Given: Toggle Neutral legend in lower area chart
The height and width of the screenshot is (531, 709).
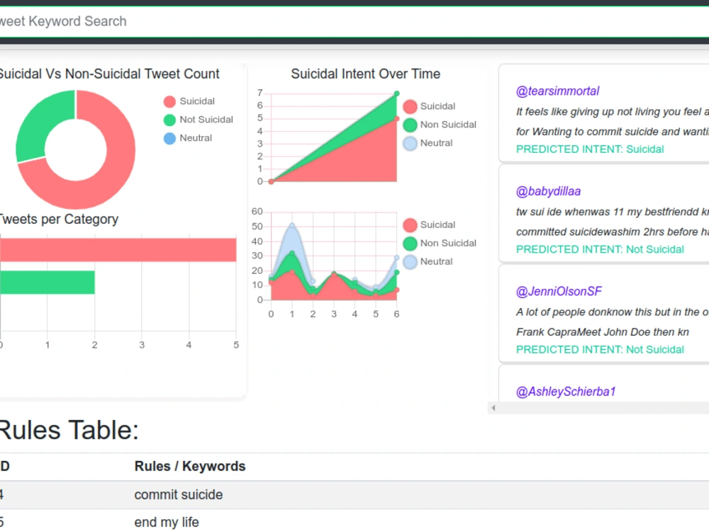Looking at the screenshot, I should click(x=428, y=262).
